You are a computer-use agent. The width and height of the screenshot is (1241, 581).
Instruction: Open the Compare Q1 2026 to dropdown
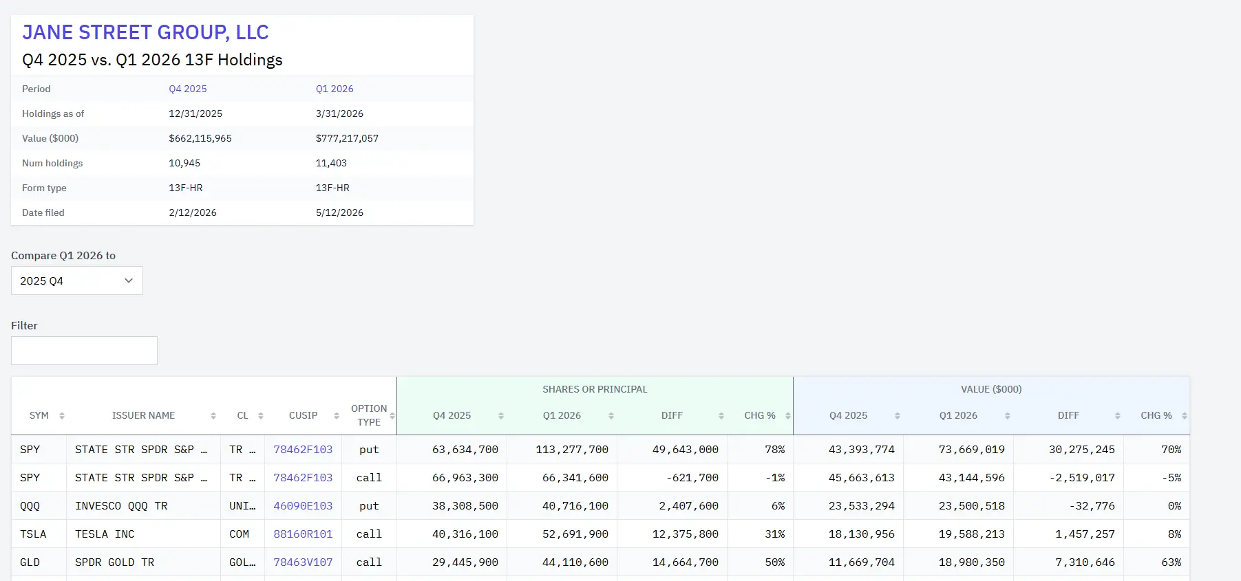tap(77, 281)
